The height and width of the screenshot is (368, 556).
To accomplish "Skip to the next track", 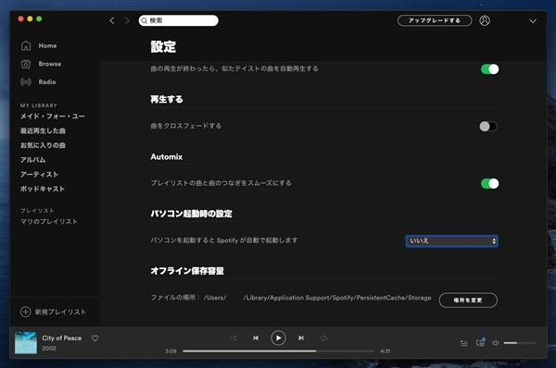I will [301, 338].
